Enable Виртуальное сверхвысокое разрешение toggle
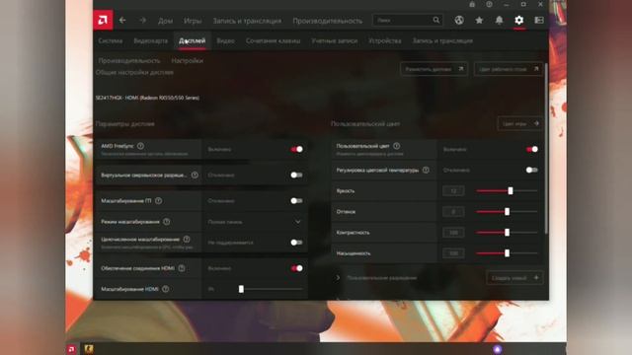Viewport: 632px width, 355px height. [296, 175]
